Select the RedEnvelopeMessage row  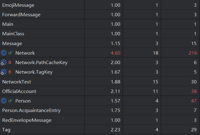pyautogui.click(x=100, y=120)
